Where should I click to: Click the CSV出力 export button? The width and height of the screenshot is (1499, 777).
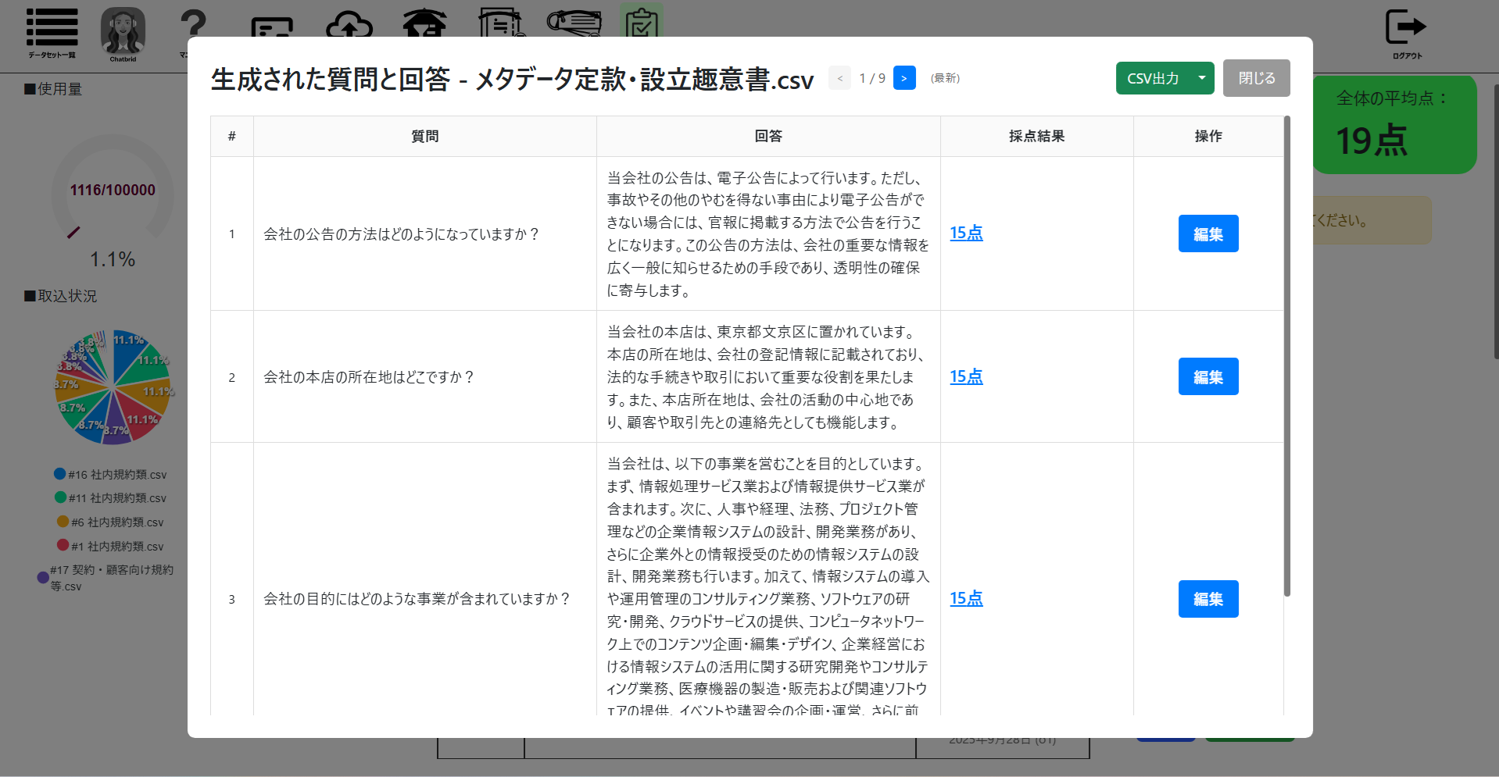point(1153,78)
